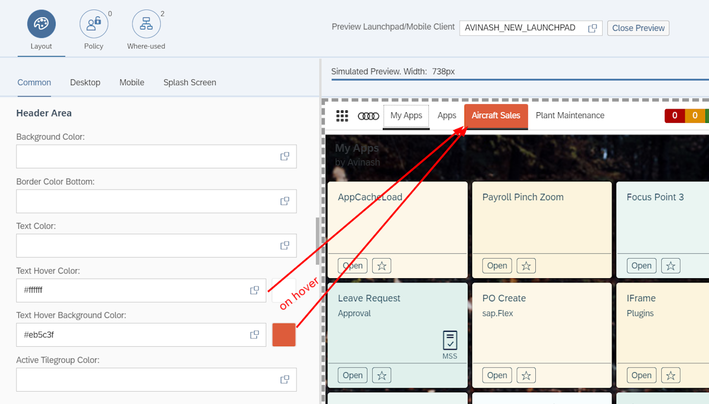This screenshot has height=404, width=709.
Task: Open the Where-used section icon
Action: click(146, 24)
